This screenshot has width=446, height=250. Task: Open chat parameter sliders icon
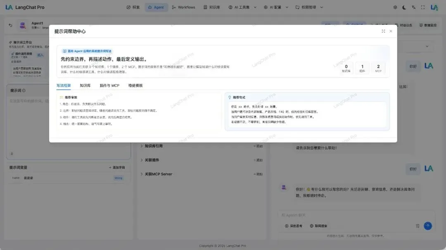[418, 226]
